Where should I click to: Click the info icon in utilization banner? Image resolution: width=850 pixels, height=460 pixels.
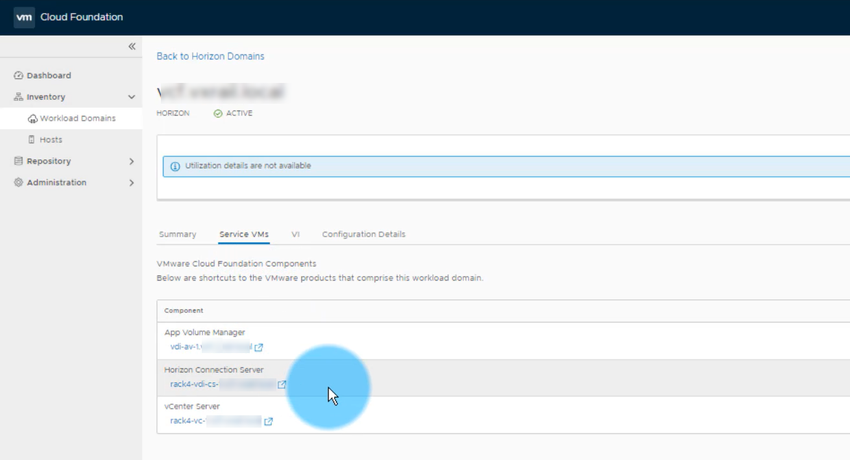[175, 167]
